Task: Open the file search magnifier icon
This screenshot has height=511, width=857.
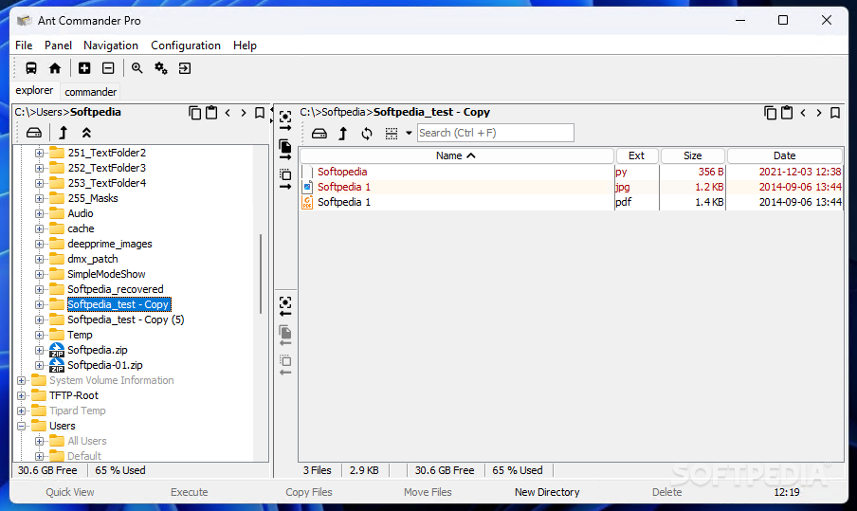Action: coord(137,68)
